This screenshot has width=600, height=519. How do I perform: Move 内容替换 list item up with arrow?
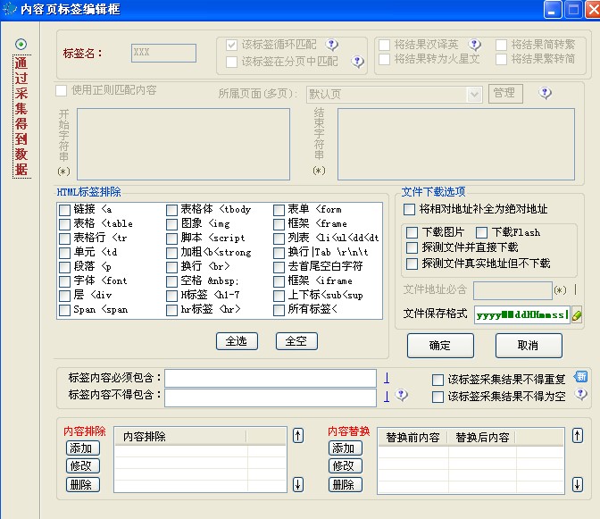pyautogui.click(x=578, y=436)
